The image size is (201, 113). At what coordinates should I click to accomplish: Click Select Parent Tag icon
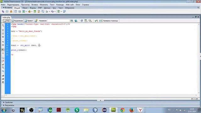(3, 42)
